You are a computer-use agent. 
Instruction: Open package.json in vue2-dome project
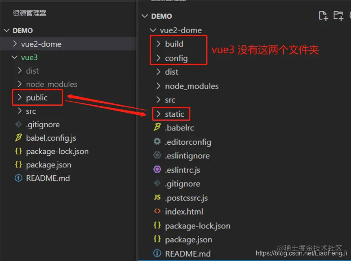click(188, 240)
